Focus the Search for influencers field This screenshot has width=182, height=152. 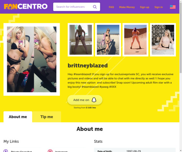click(x=77, y=7)
